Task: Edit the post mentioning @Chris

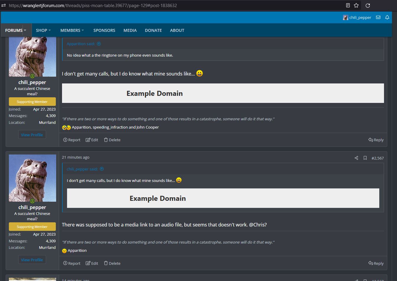Action: pyautogui.click(x=92, y=263)
